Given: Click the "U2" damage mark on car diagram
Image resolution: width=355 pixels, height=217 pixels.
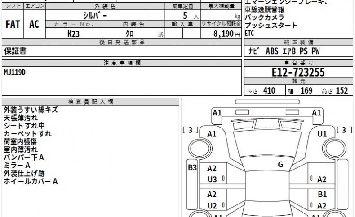Looking at the screenshot, I should pyautogui.click(x=212, y=206).
